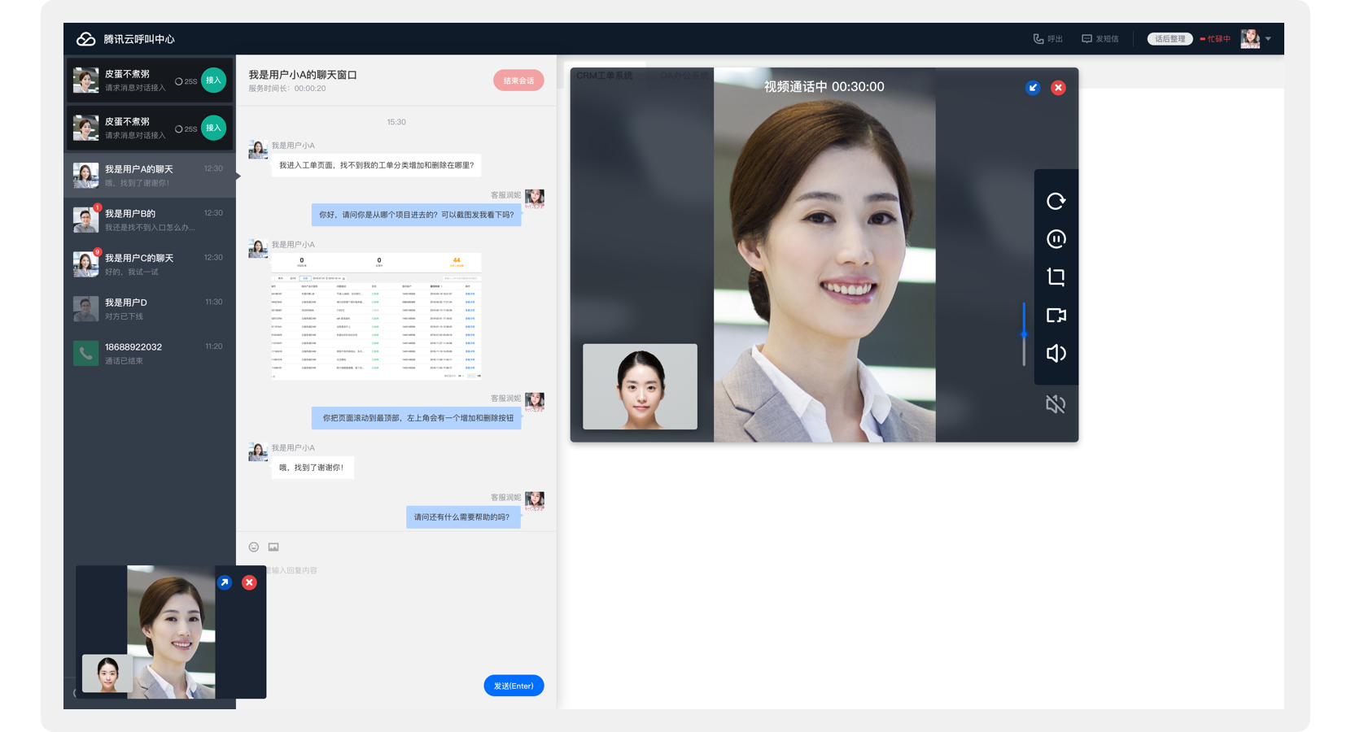Select the 我是用户A的聊天 conversation
Image resolution: width=1351 pixels, height=732 pixels.
tap(150, 176)
